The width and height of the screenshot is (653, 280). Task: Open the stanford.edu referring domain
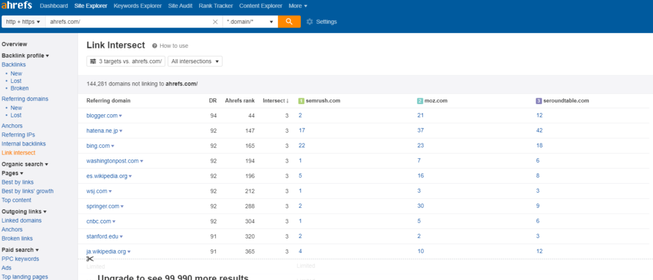(103, 236)
